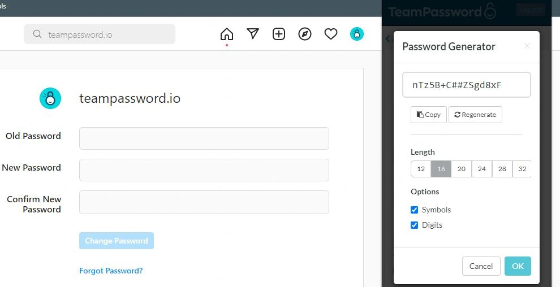
Task: Open the Forgot Password? link
Action: pos(111,271)
